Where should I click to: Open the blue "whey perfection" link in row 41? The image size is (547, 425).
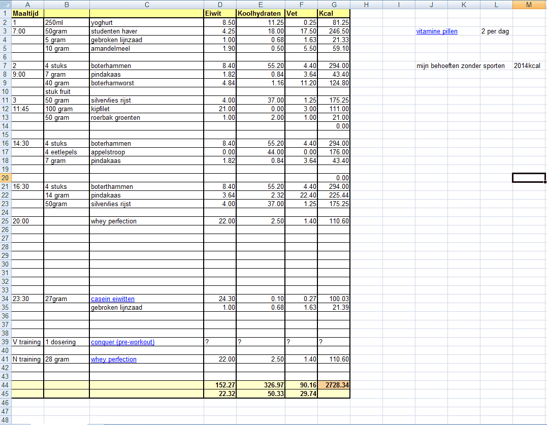(113, 359)
